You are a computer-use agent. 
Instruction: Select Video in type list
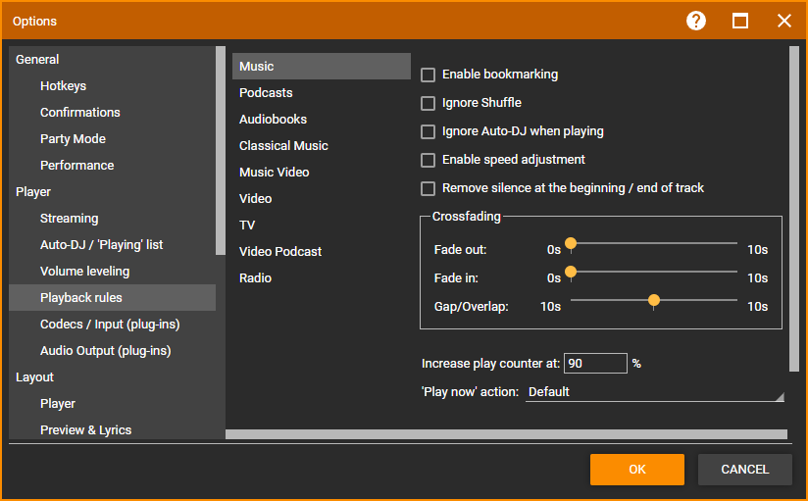point(321,198)
